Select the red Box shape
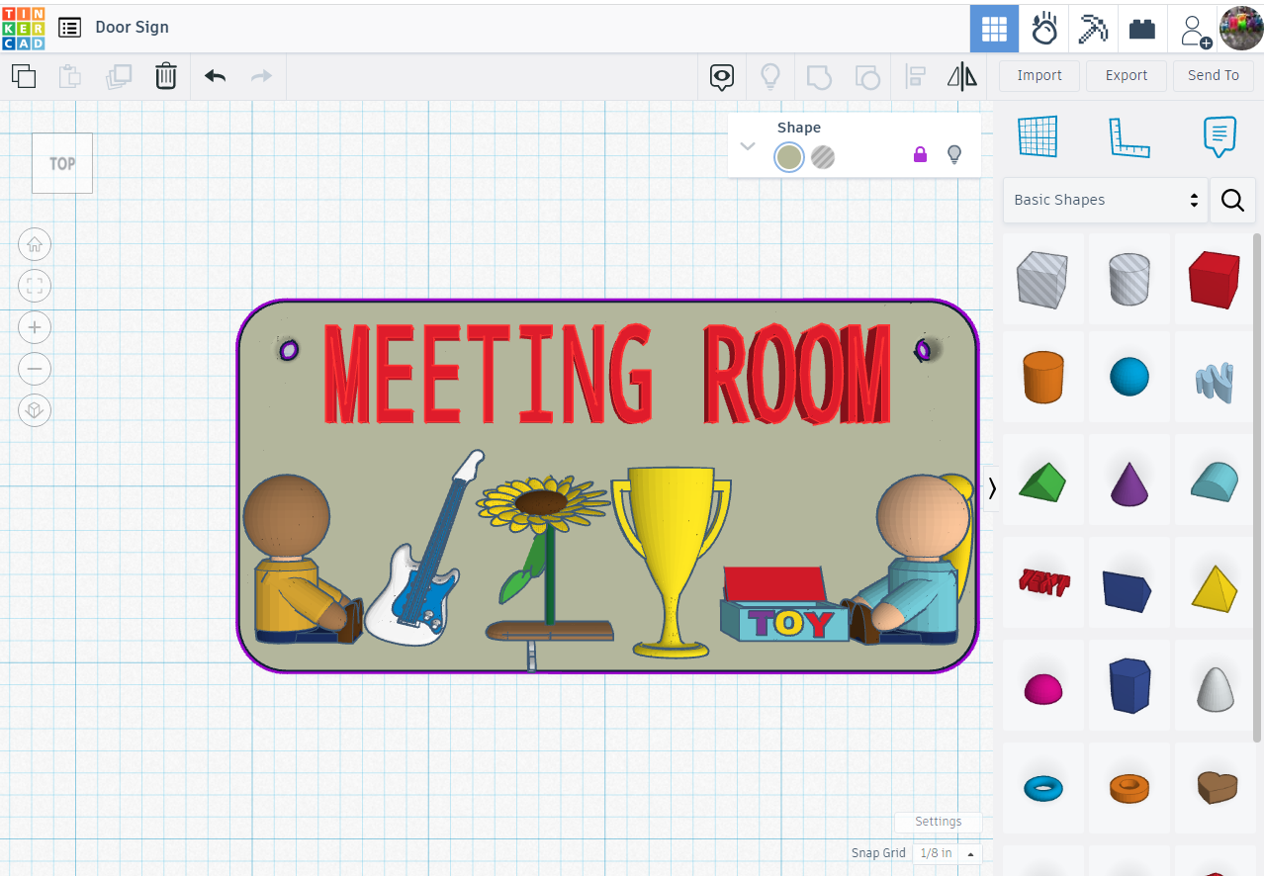 tap(1215, 279)
